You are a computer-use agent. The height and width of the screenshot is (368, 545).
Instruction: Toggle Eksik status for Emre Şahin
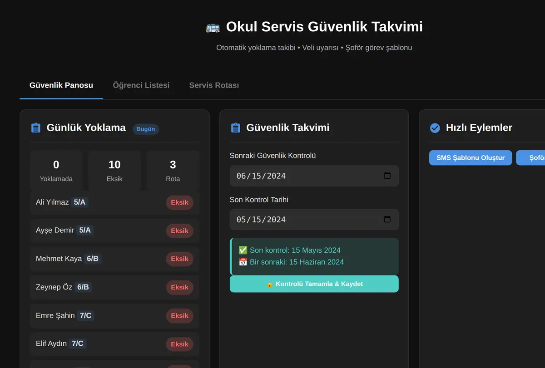pos(179,316)
